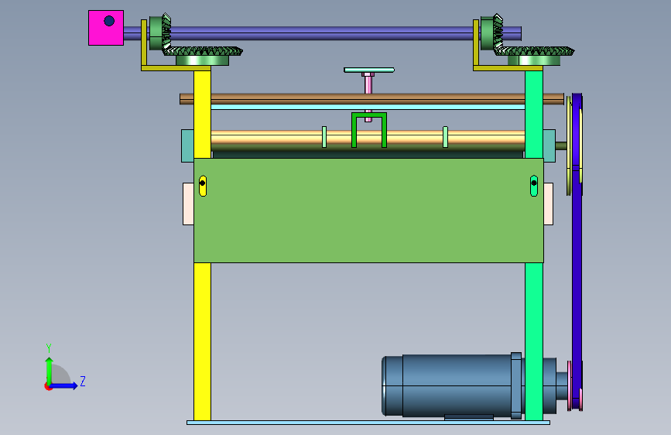Select the handwheel on top of the screw

click(369, 70)
